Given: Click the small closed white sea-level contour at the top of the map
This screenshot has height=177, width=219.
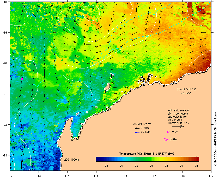Looking at the screenshot, I should point(91,13).
